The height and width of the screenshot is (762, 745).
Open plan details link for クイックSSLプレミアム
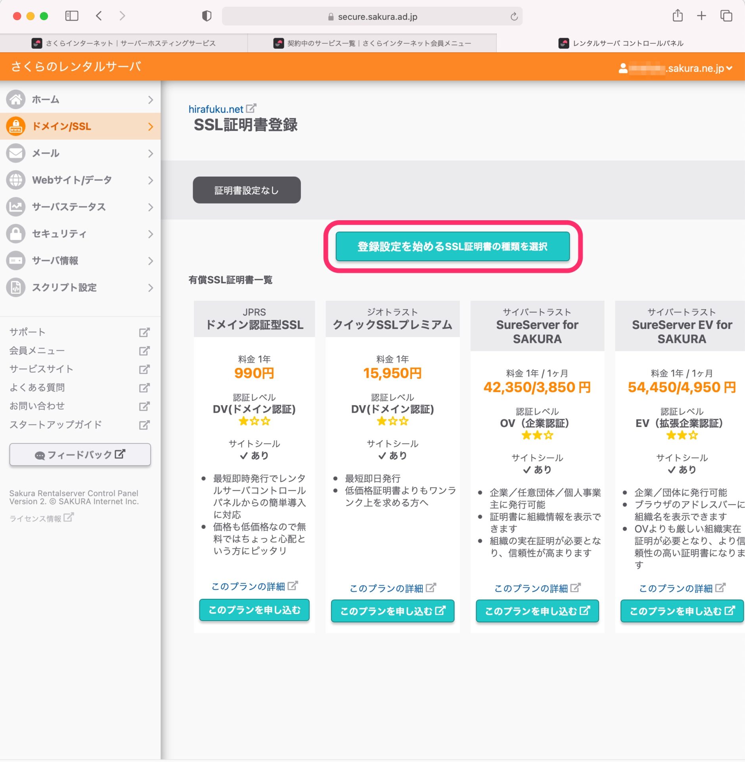pos(392,588)
